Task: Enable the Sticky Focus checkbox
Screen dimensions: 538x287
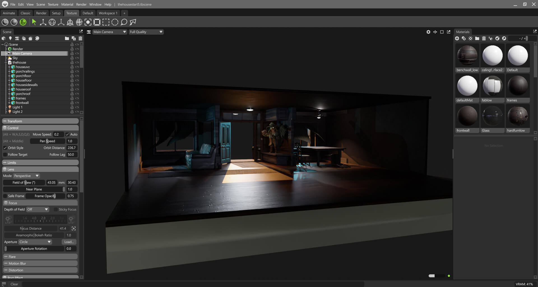Action: coord(56,209)
